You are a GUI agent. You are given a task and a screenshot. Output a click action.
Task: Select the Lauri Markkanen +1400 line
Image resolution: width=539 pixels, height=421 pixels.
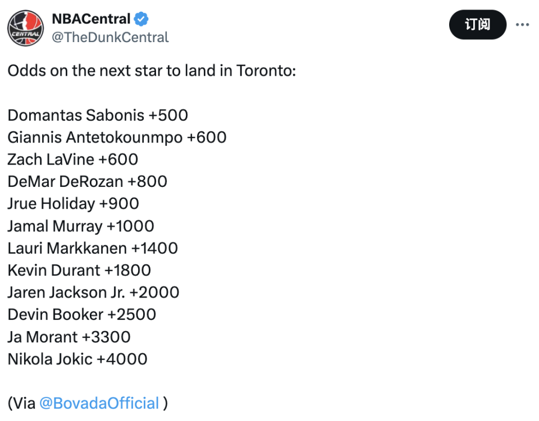pos(93,248)
